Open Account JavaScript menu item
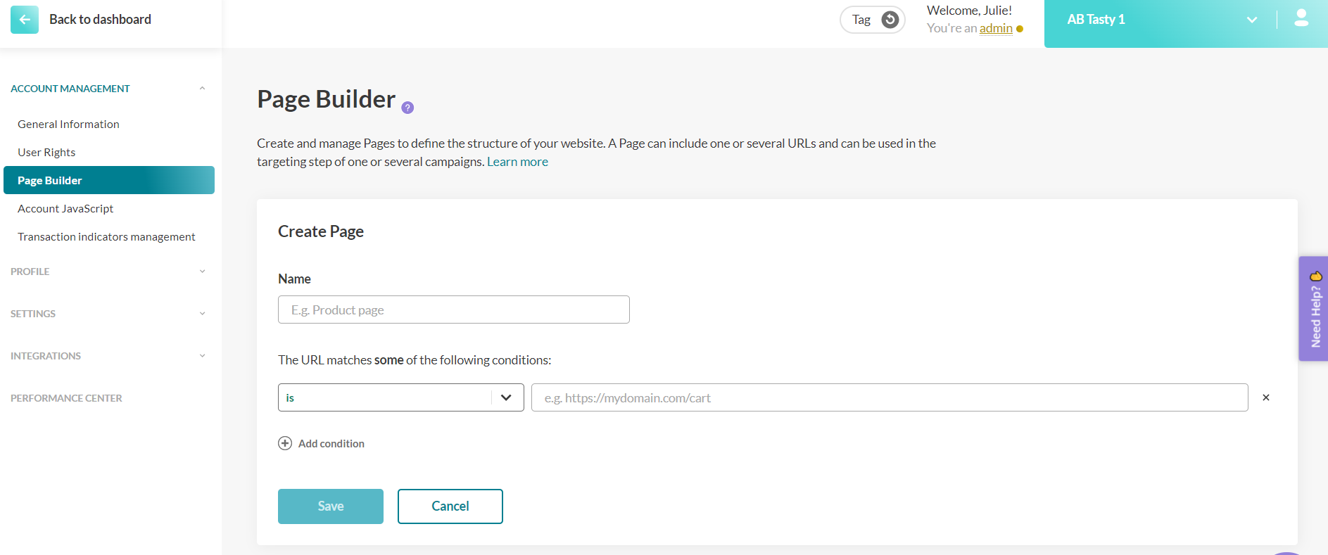The width and height of the screenshot is (1328, 555). pyautogui.click(x=65, y=208)
